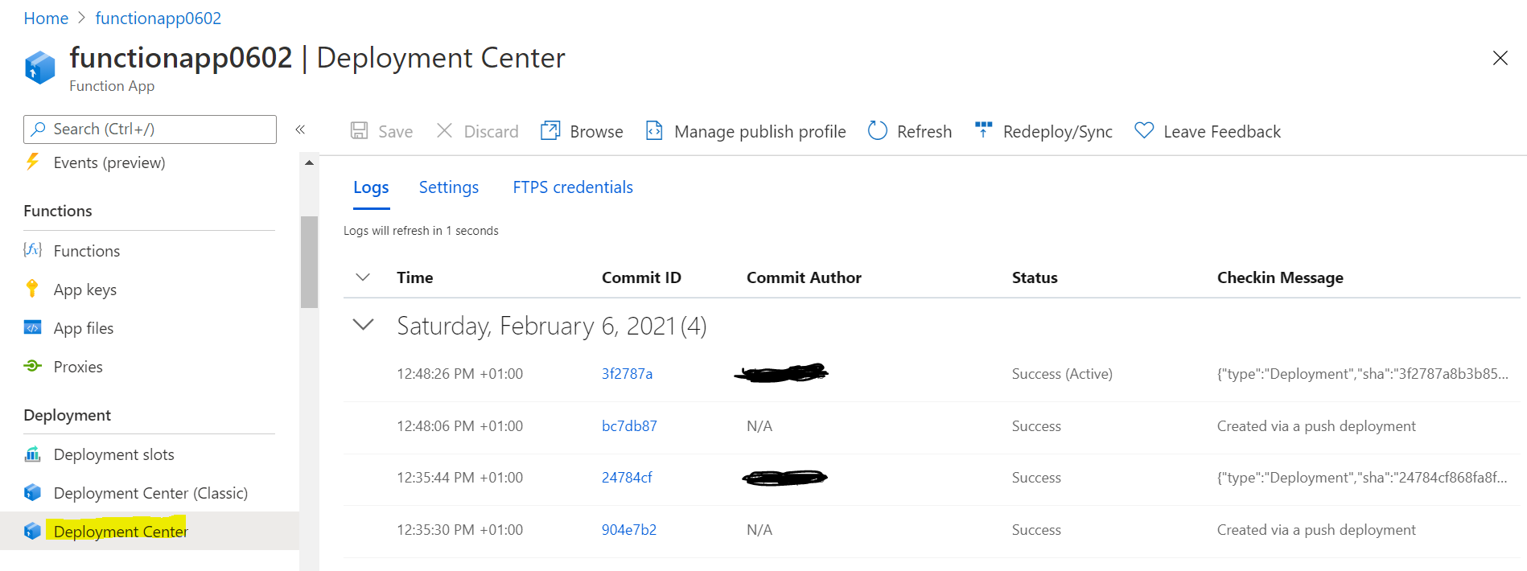
Task: Collapse the Saturday, February 6, 2021 group
Action: 364,325
